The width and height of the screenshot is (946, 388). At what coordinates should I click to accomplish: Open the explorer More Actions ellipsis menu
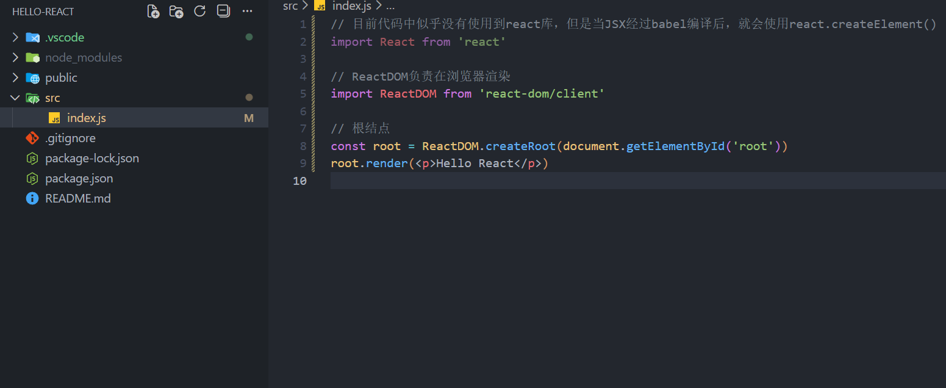[x=247, y=11]
